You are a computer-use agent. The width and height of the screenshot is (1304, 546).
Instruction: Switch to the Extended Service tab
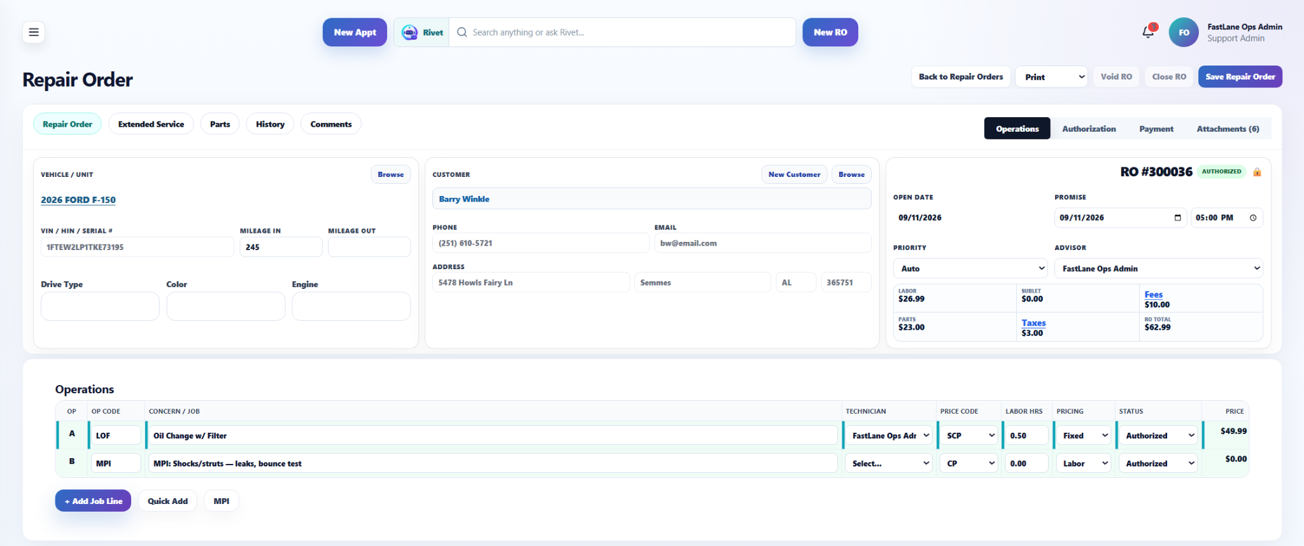click(151, 124)
